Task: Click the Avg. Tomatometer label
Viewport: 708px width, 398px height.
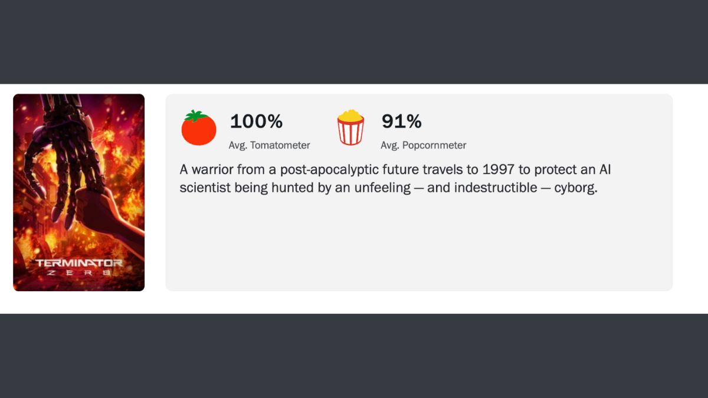Action: tap(269, 145)
